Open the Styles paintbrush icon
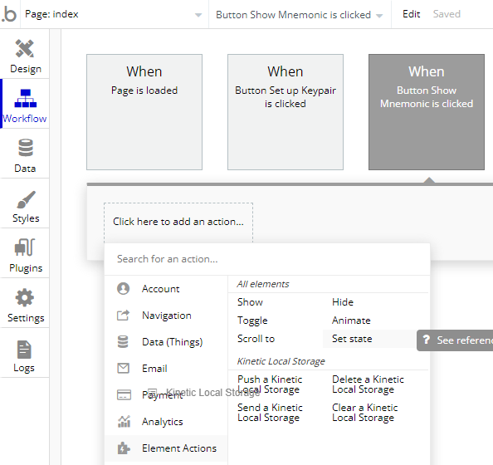The height and width of the screenshot is (465, 493). coord(26,199)
